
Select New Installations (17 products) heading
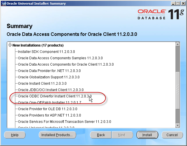click(38, 45)
